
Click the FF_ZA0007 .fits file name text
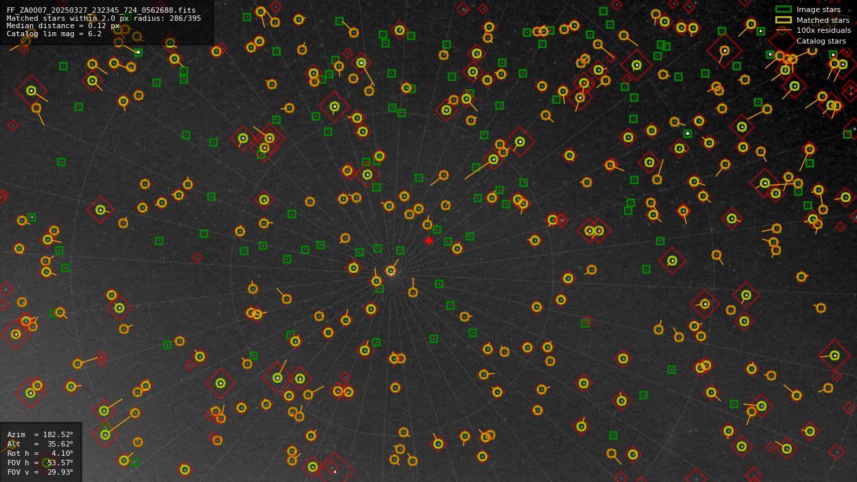point(101,11)
